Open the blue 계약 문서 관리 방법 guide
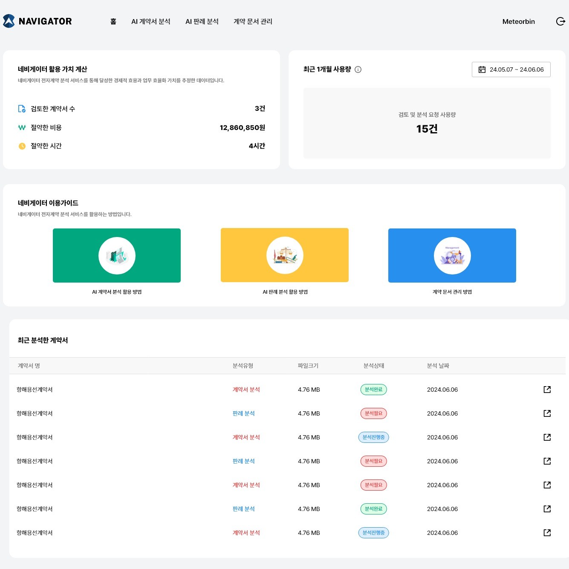Image resolution: width=569 pixels, height=569 pixels. [452, 255]
